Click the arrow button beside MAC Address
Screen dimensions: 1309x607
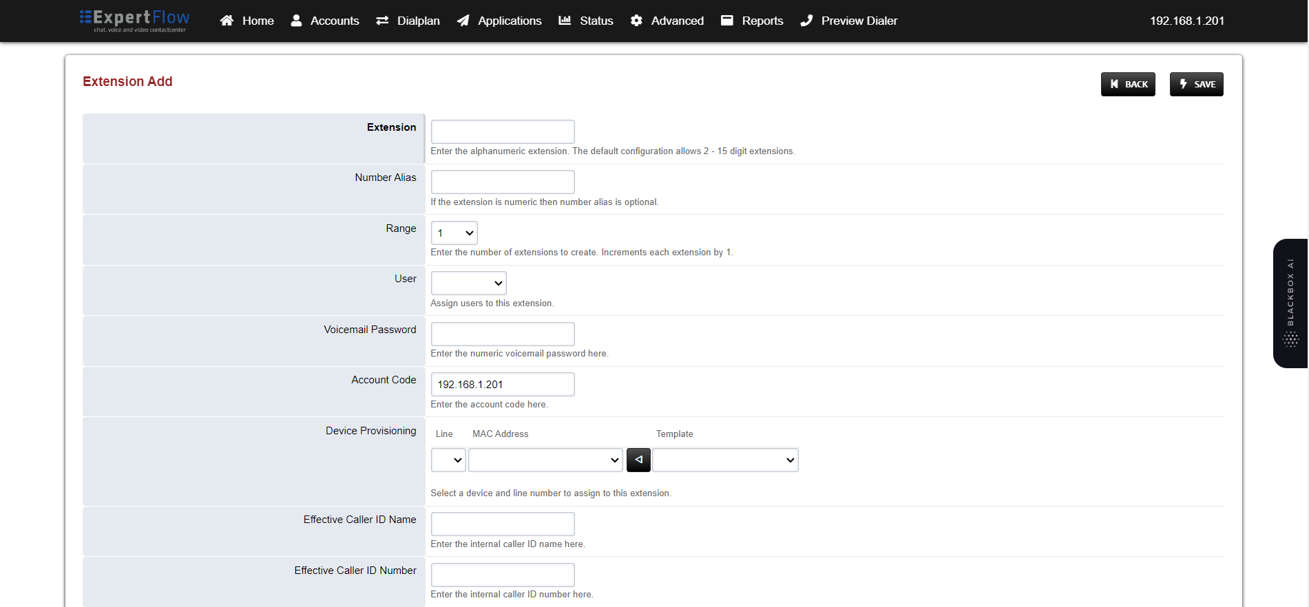[x=638, y=460]
